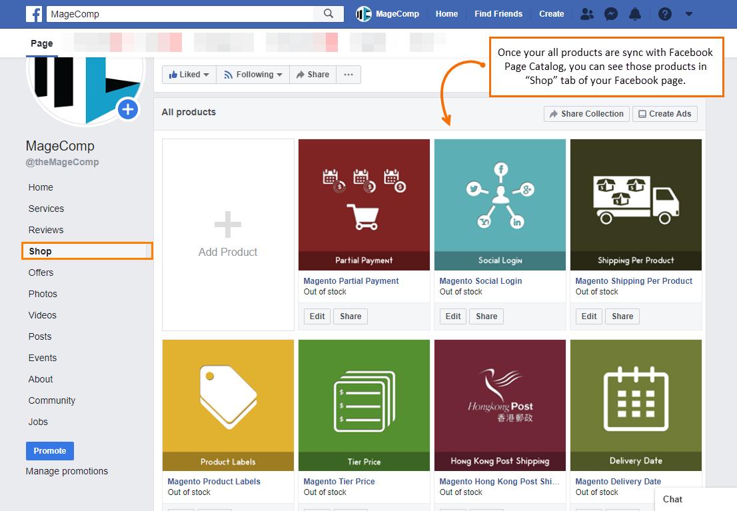Click the blue plus icon on profile picture

[x=128, y=109]
